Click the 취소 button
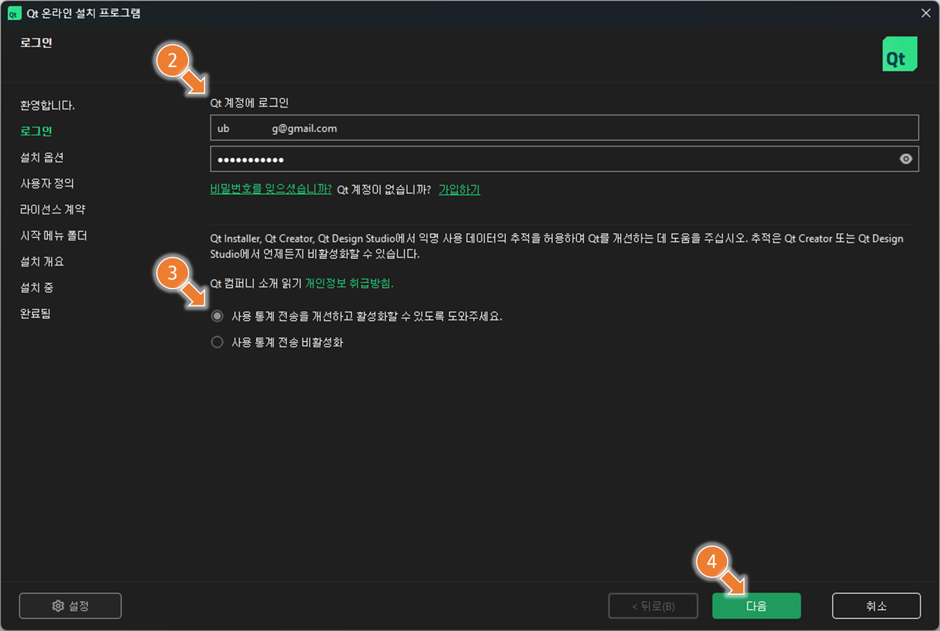 (876, 606)
